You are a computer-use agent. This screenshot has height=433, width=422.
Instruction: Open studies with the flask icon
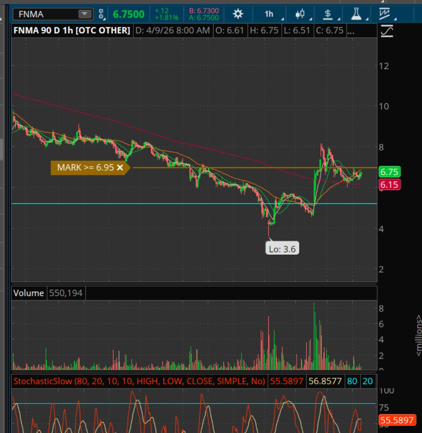click(x=356, y=14)
